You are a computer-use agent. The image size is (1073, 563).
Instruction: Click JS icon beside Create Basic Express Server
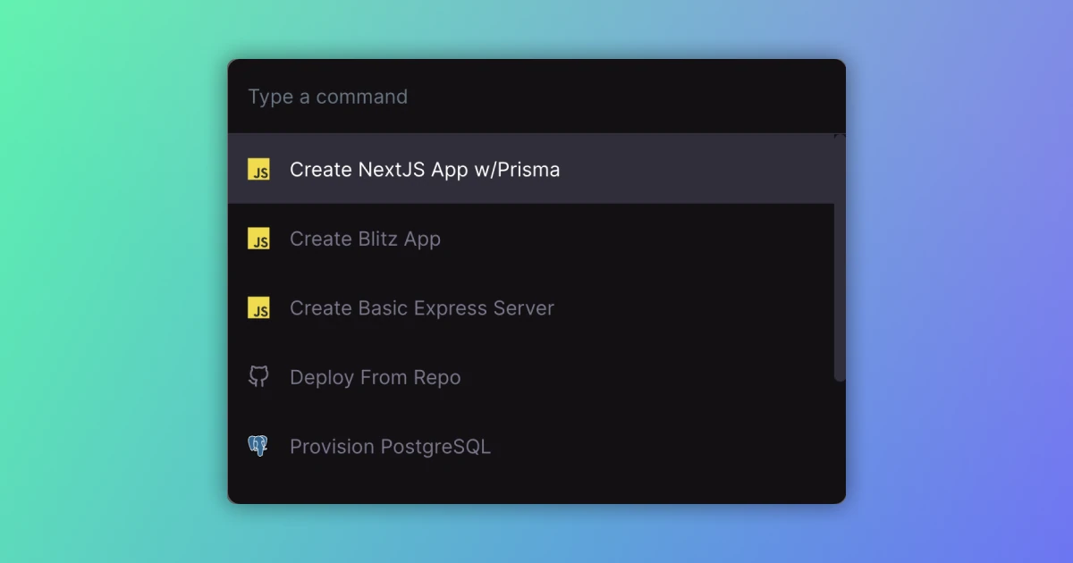coord(258,307)
